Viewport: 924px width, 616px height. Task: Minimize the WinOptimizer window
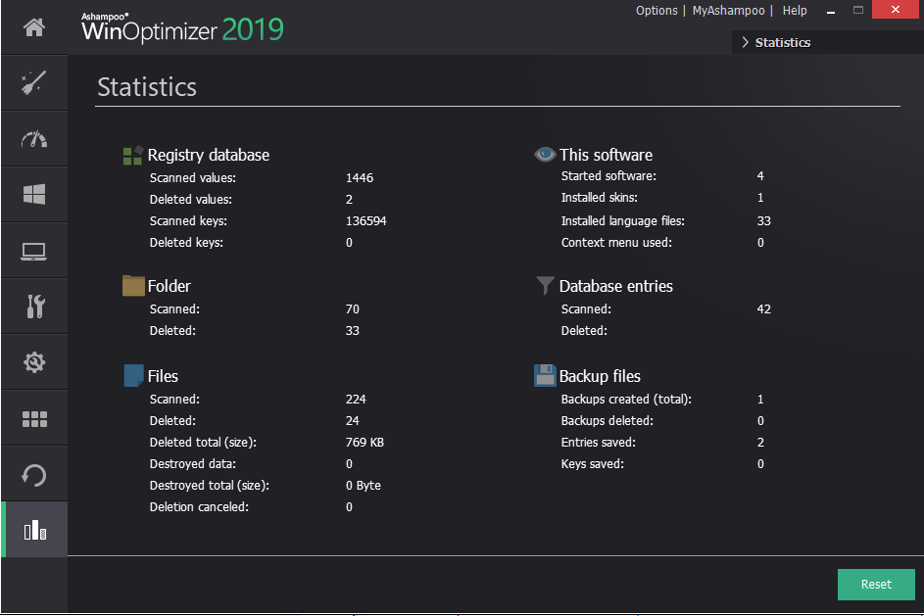pyautogui.click(x=831, y=11)
